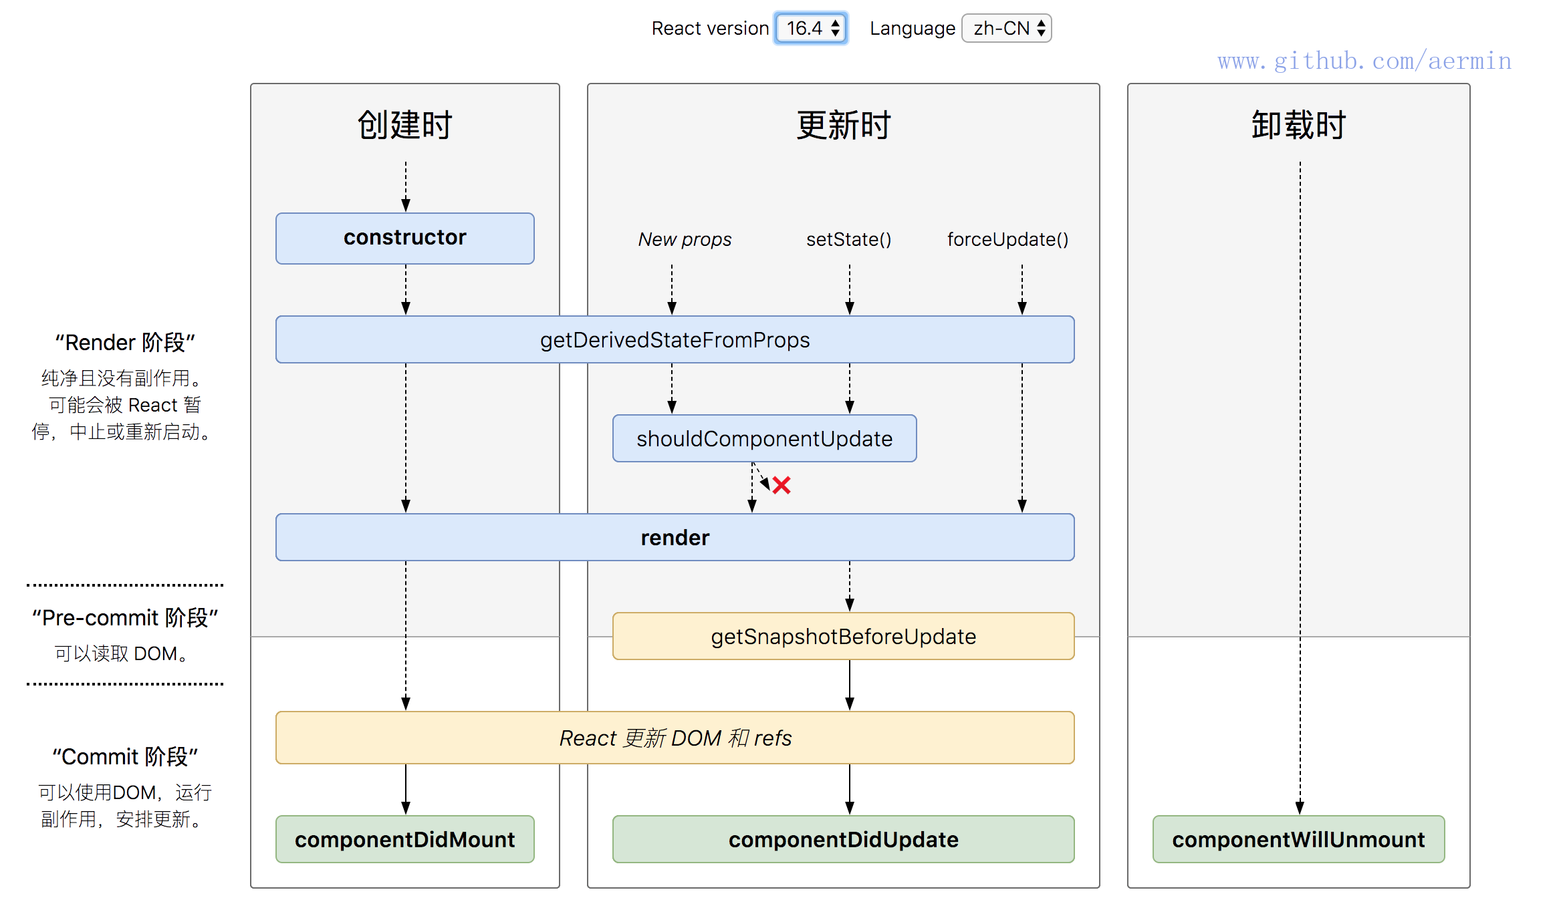Image resolution: width=1559 pixels, height=910 pixels.
Task: Click the red X icon below shouldComponentUpdate
Action: point(782,485)
